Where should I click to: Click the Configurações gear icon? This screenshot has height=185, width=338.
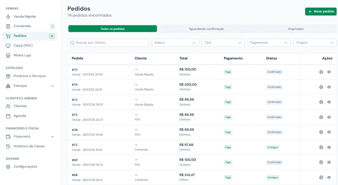coord(8,167)
